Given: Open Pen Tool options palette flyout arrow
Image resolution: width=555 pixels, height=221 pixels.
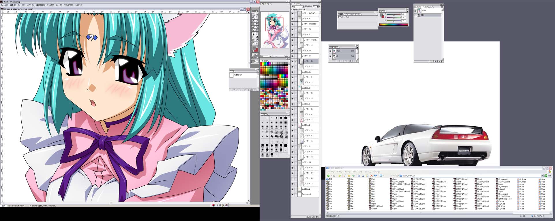Looking at the screenshot, I should pyautogui.click(x=377, y=14).
